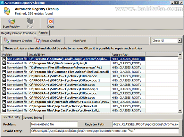Select the Adobe Shell AIIcon.dll row

point(73,72)
